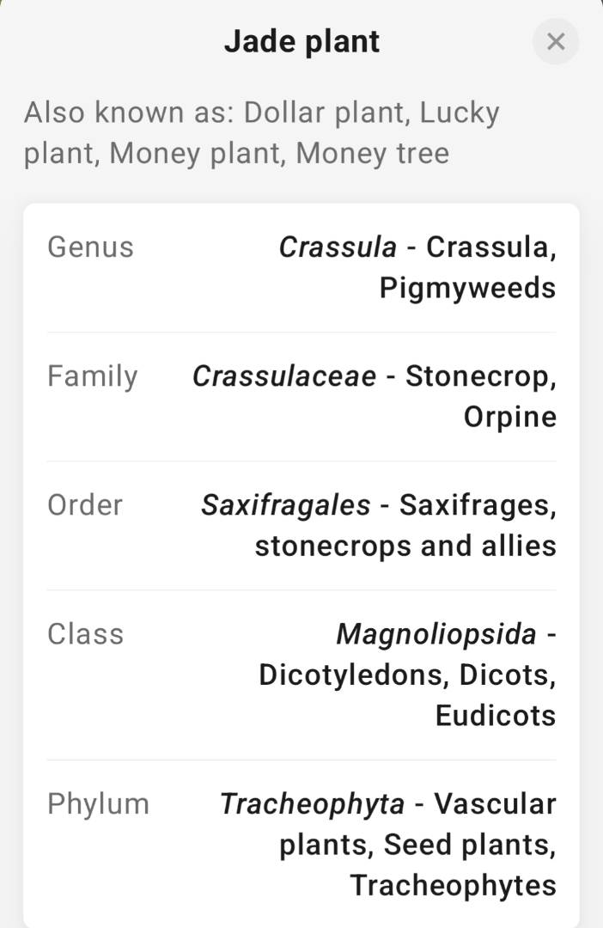This screenshot has height=928, width=603.
Task: Tap the italic Saxifragales order name
Action: (286, 505)
